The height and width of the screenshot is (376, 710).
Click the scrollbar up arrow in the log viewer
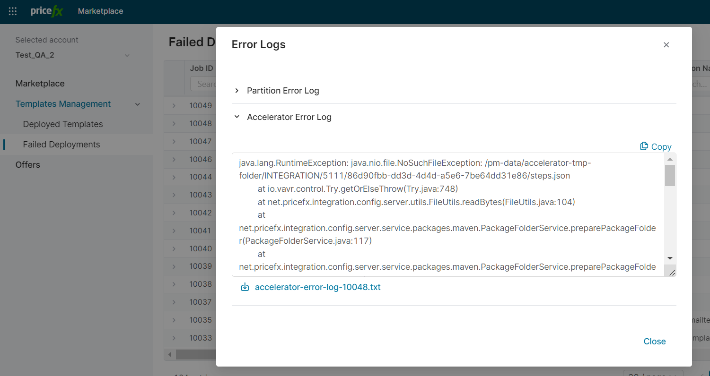click(x=670, y=159)
